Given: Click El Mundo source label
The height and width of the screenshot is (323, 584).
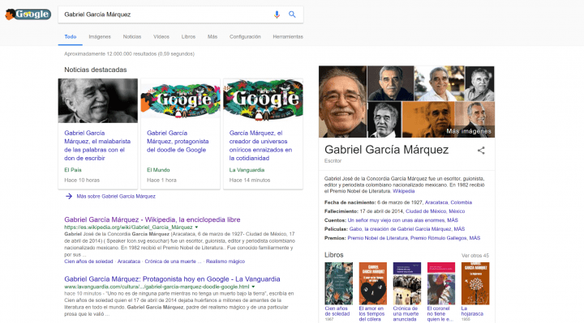Looking at the screenshot, I should coord(158,170).
